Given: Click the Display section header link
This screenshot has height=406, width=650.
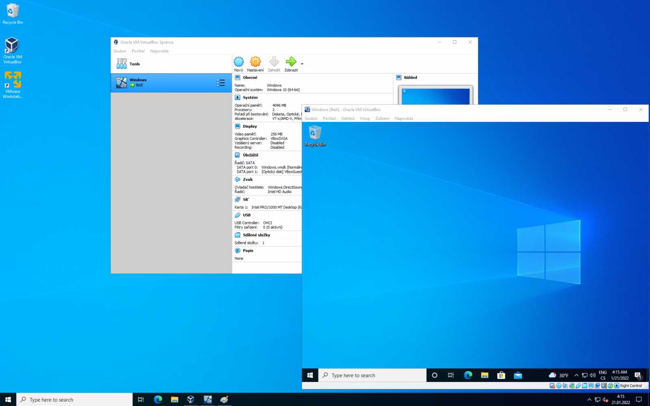Looking at the screenshot, I should [x=250, y=126].
